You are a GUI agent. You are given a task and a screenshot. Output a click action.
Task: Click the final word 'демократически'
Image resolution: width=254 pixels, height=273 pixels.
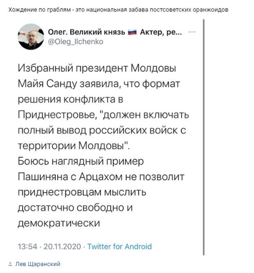click(x=59, y=223)
